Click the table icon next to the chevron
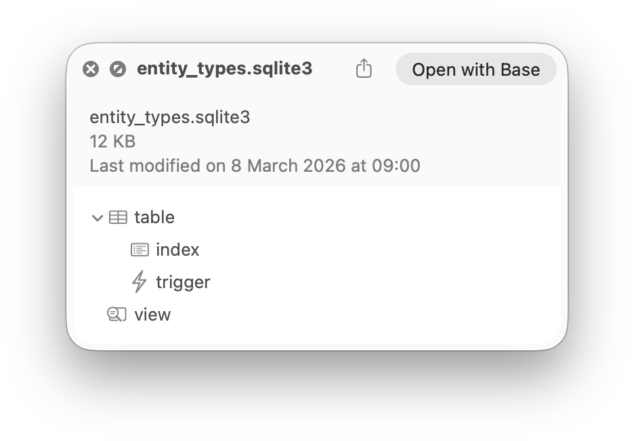632x441 pixels. [119, 217]
